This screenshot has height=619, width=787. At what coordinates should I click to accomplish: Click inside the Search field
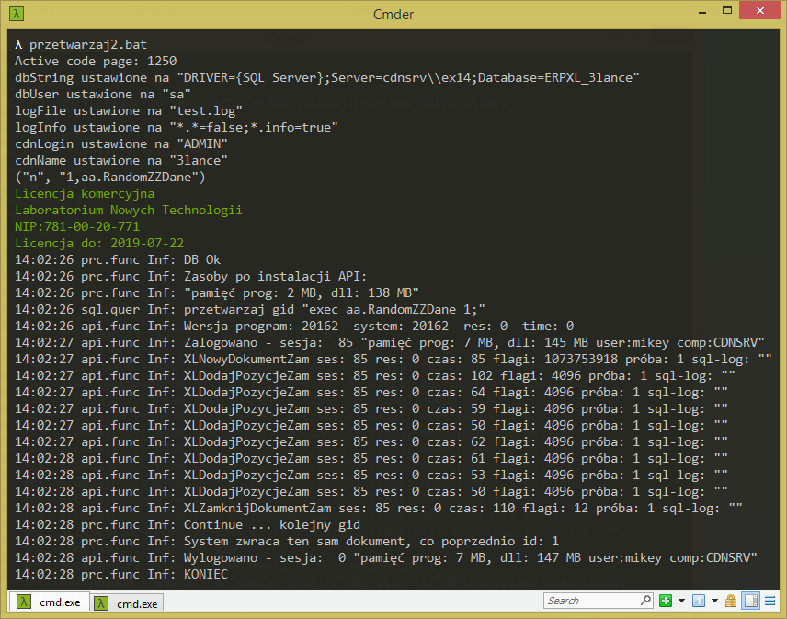(x=588, y=601)
